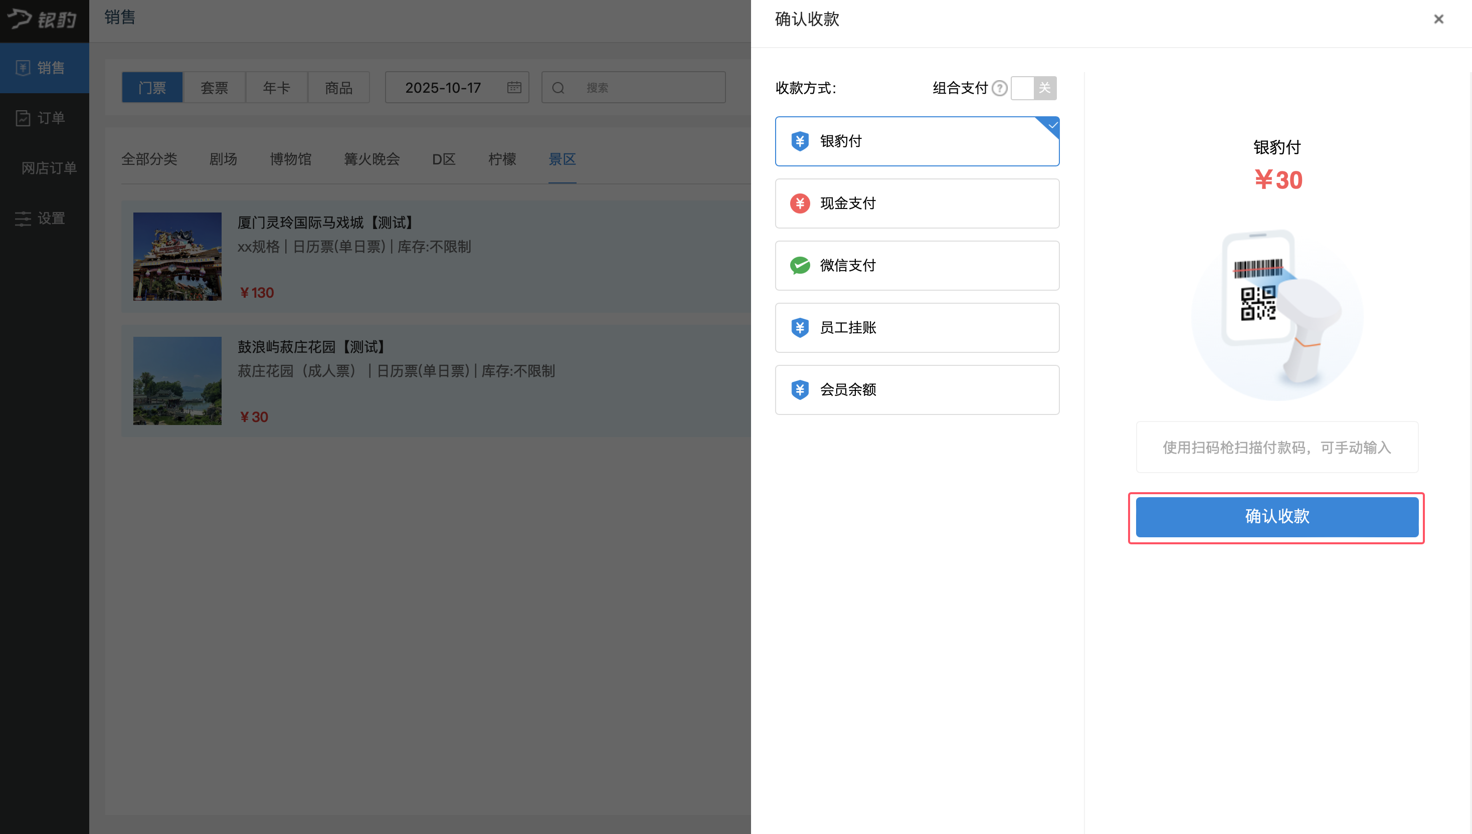Toggle the 组合支付 switch on
This screenshot has width=1472, height=834.
1033,88
